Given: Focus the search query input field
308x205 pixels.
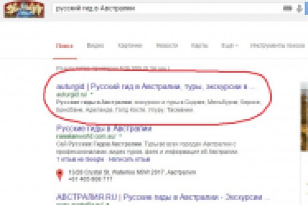Looking at the screenshot, I should click(x=167, y=9).
